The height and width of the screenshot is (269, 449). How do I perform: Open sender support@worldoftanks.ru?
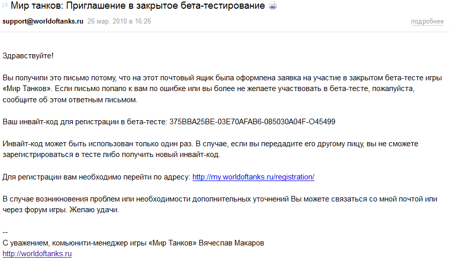click(43, 21)
